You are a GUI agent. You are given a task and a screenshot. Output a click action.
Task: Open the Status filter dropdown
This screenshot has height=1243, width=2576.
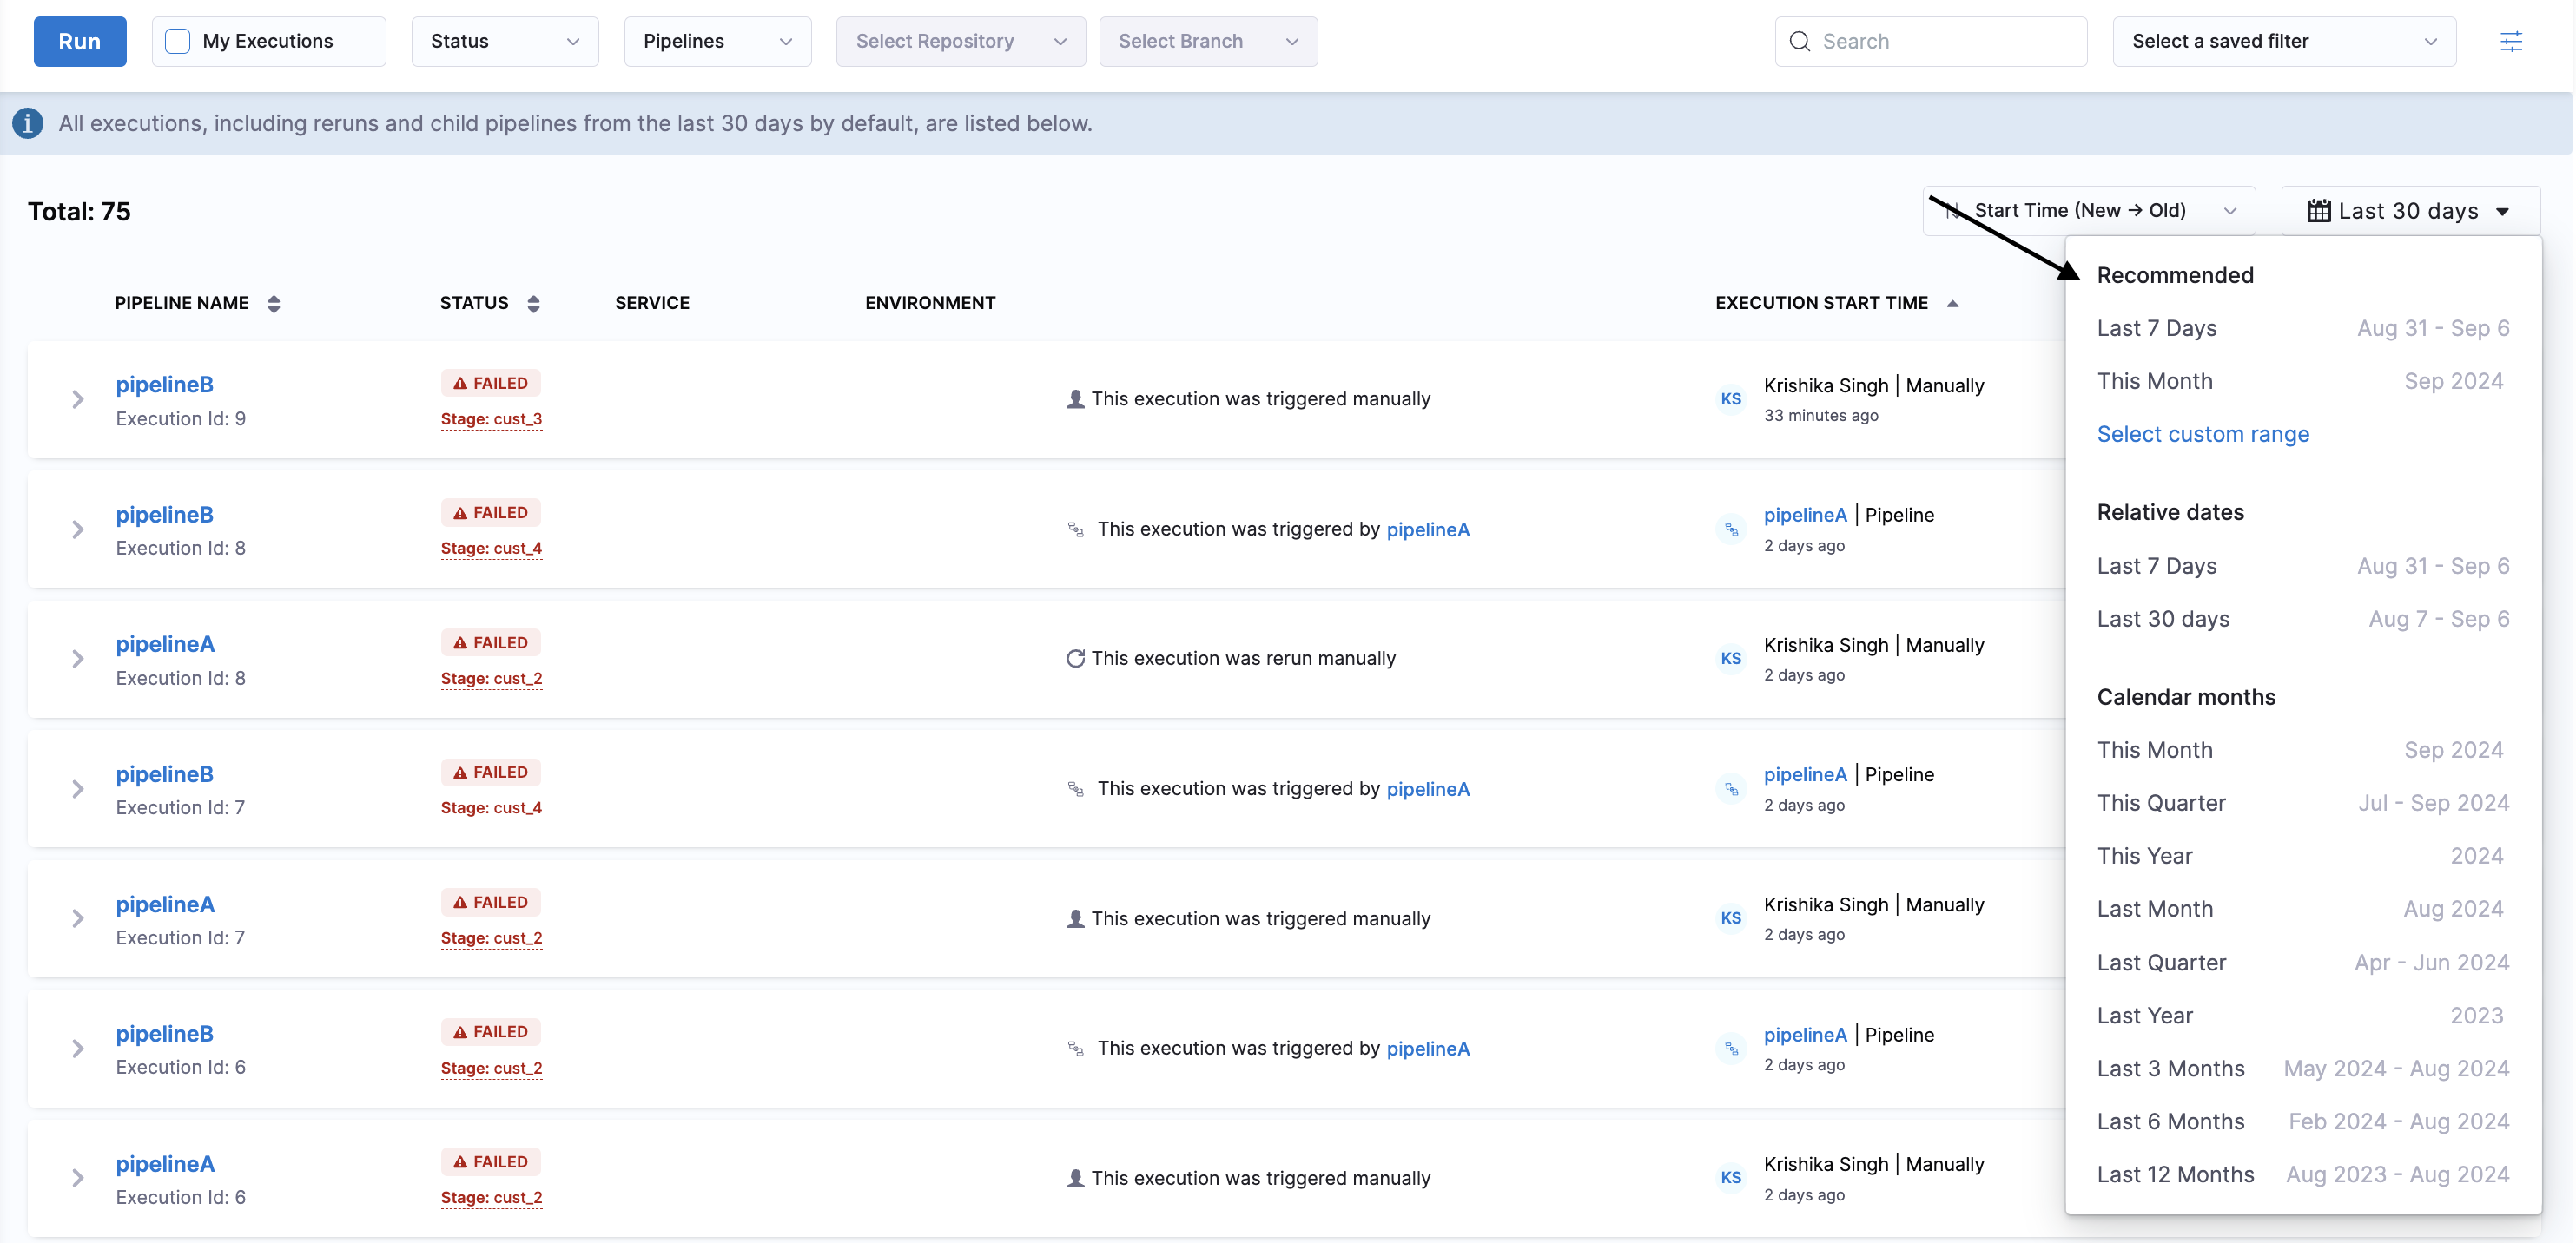tap(504, 41)
